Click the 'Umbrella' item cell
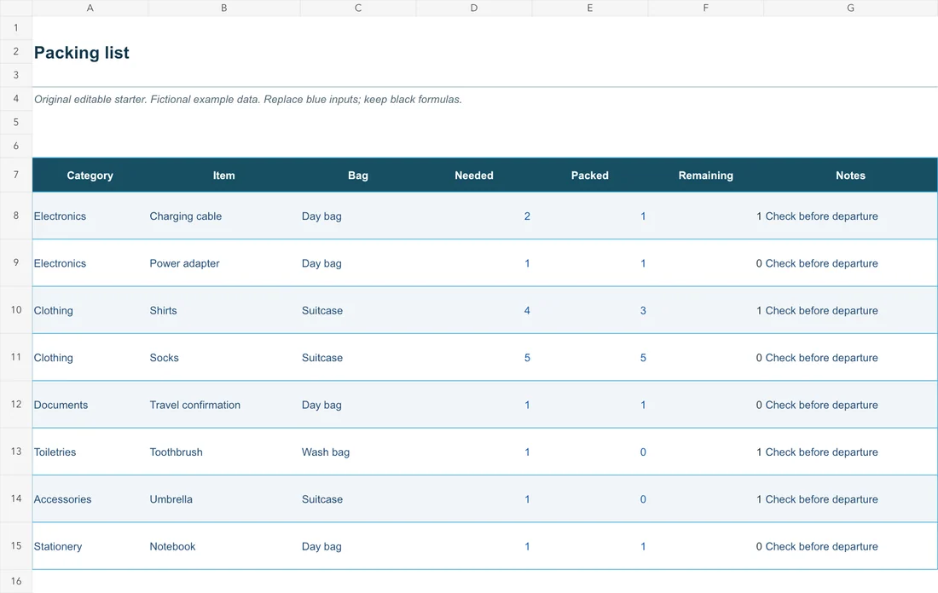This screenshot has height=593, width=938. pos(223,499)
